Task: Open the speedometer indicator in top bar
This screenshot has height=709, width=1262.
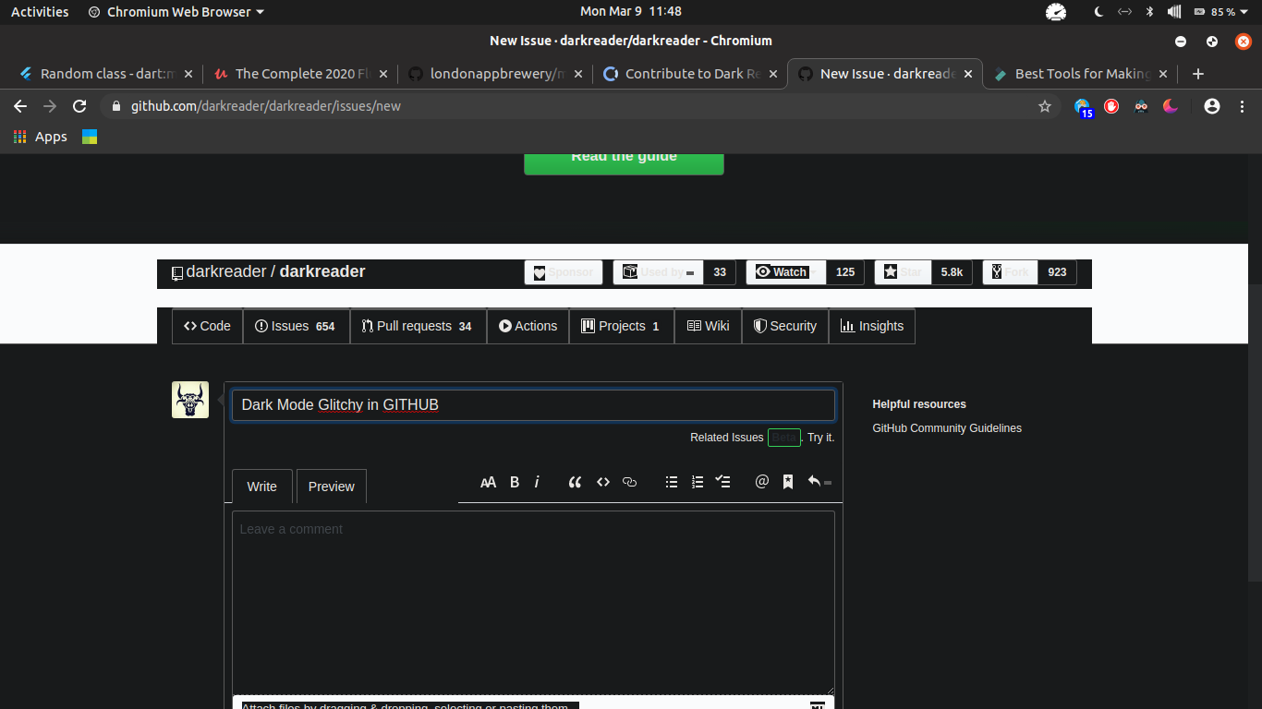Action: click(1056, 12)
